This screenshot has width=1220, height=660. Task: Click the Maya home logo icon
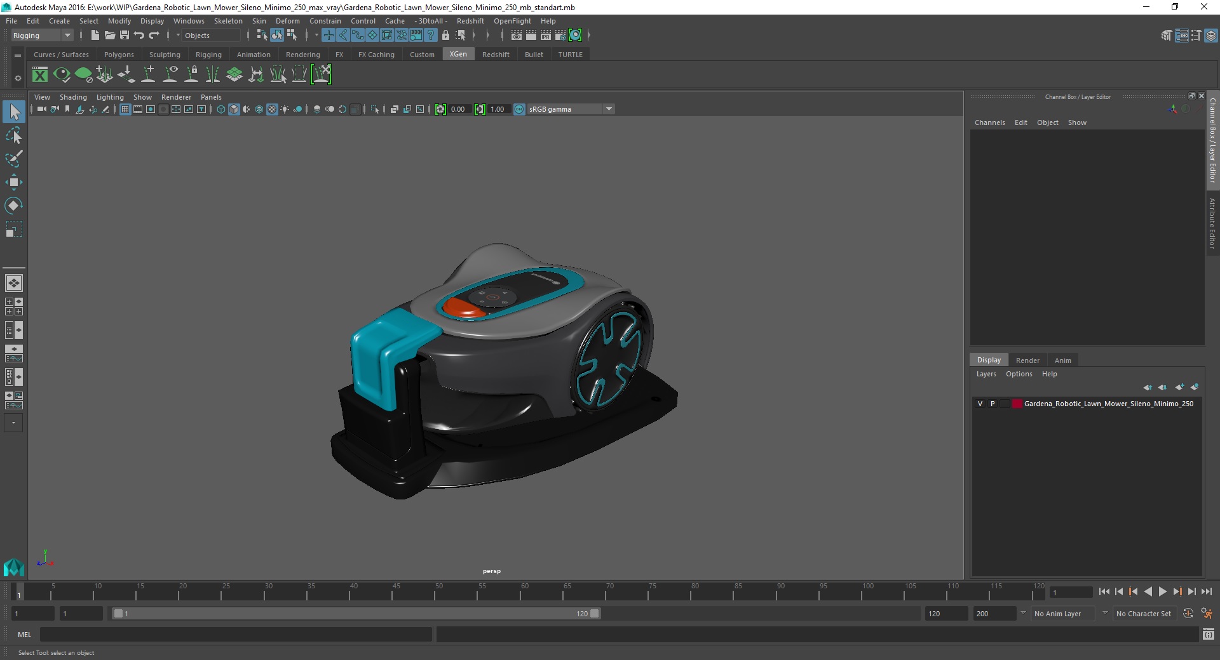14,566
